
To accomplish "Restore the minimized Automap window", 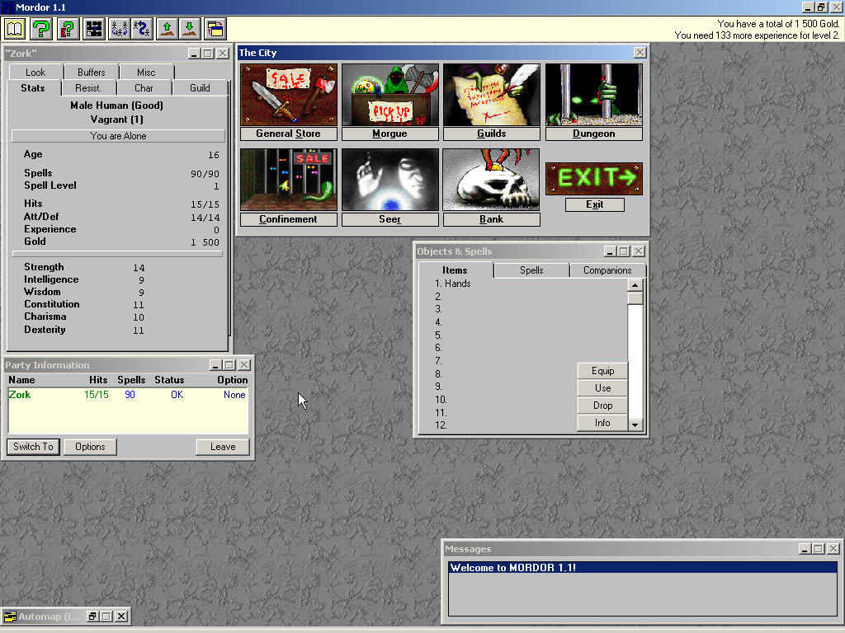I will coord(92,617).
